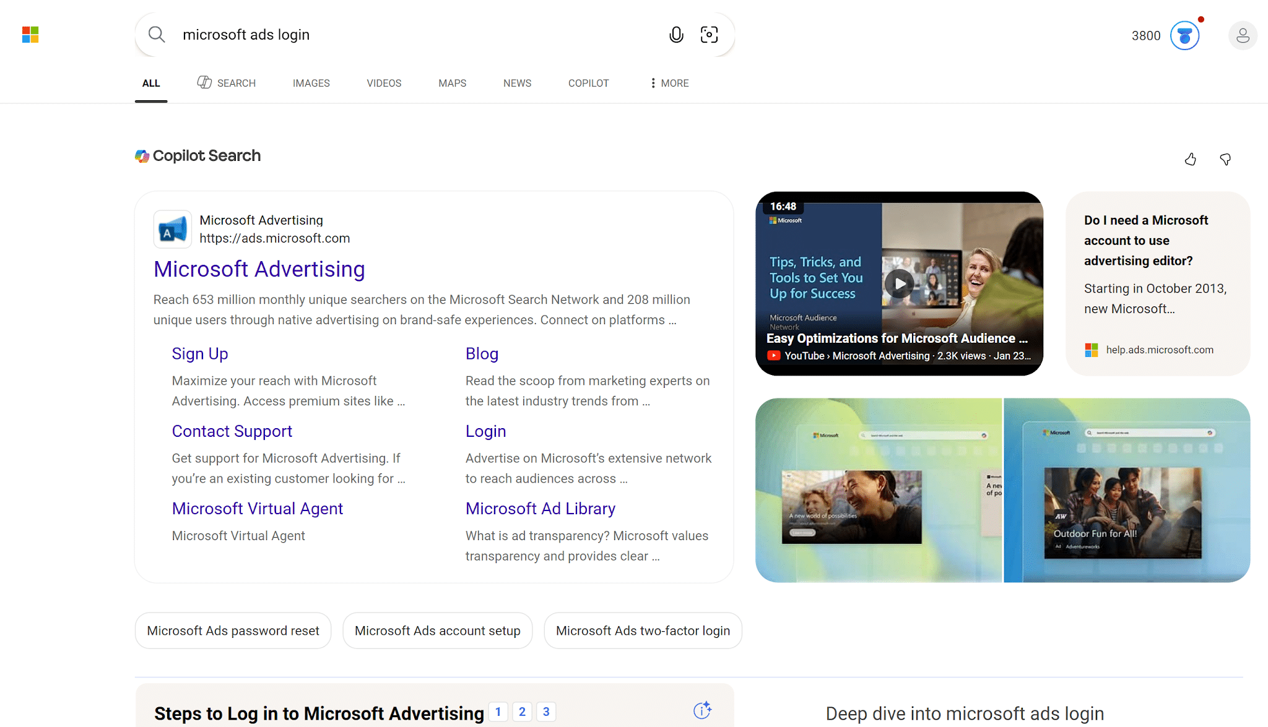Click Microsoft Ads account setup suggestion
Screen dimensions: 1268x727
pyautogui.click(x=438, y=630)
